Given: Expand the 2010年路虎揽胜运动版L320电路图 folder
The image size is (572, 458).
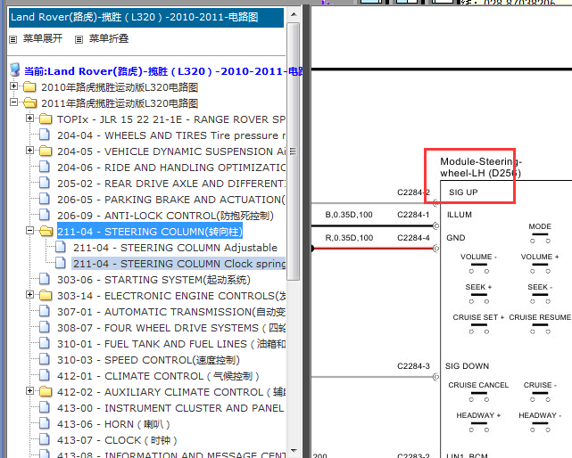Looking at the screenshot, I should click(14, 86).
